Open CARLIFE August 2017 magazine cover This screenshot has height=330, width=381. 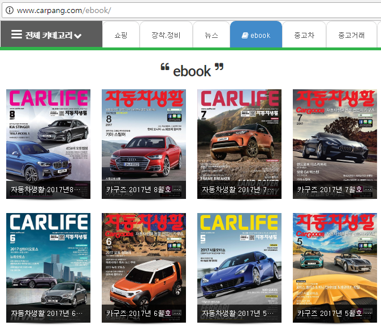pyautogui.click(x=49, y=144)
